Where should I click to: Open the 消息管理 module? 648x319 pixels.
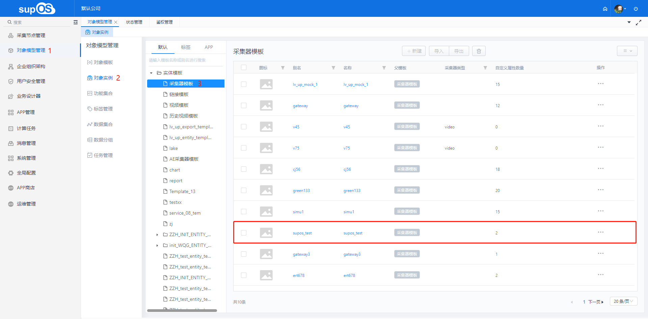point(26,143)
